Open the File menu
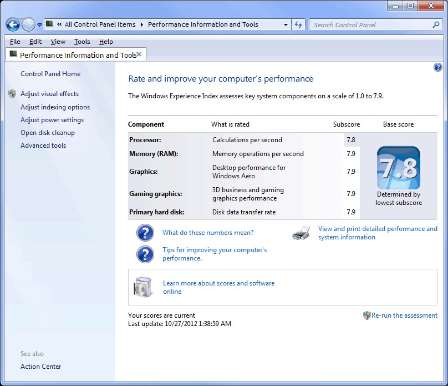 [x=15, y=42]
